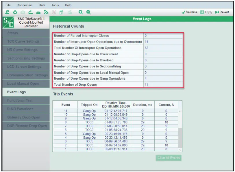Zoom in with the magnifier plus icon
The image size is (235, 172).
[x=81, y=12]
